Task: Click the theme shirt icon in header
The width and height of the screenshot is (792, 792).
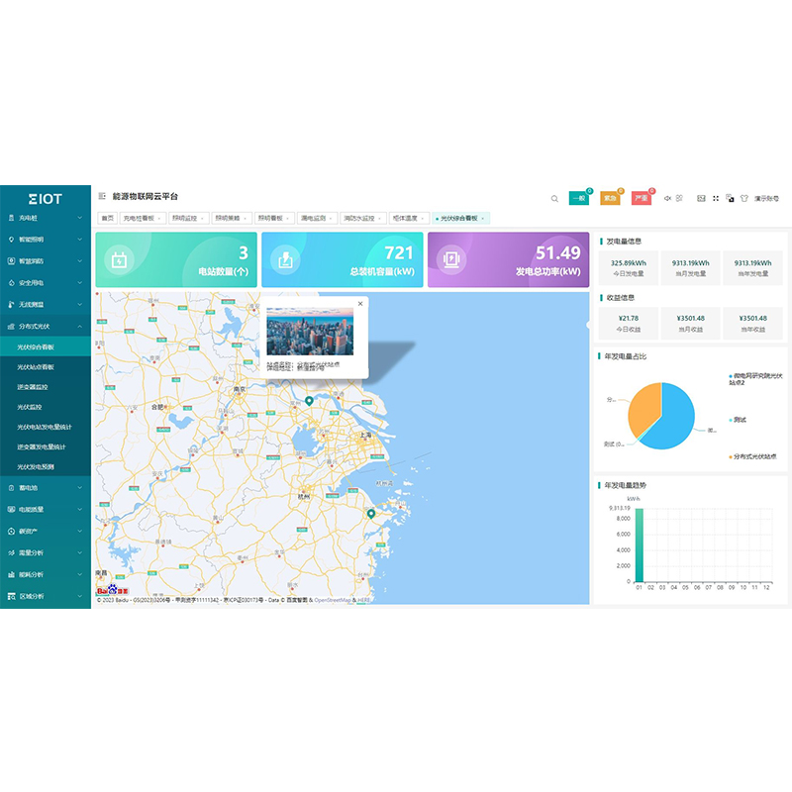Action: point(744,198)
